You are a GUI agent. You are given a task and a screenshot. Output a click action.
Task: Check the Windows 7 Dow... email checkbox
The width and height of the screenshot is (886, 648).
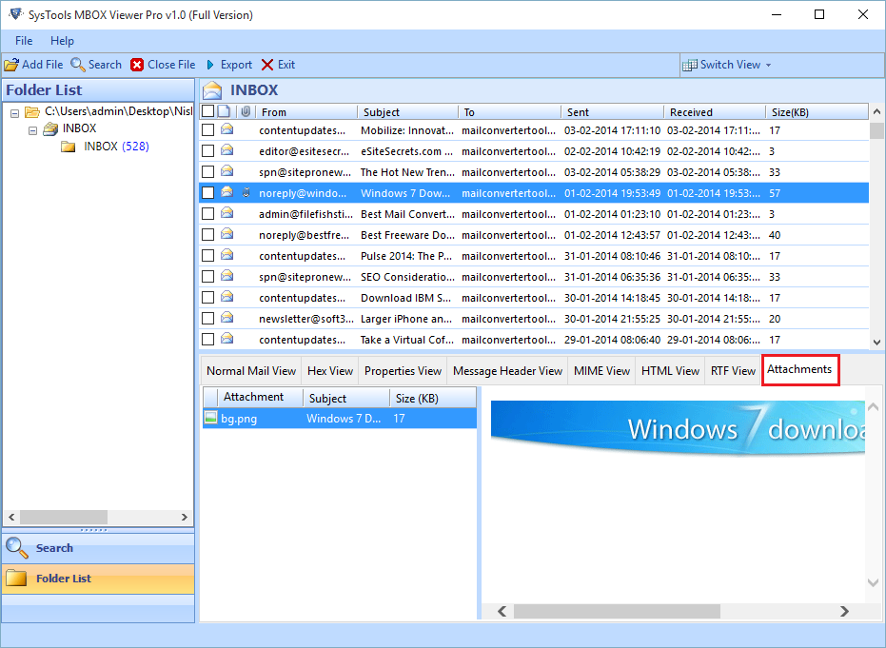point(207,192)
